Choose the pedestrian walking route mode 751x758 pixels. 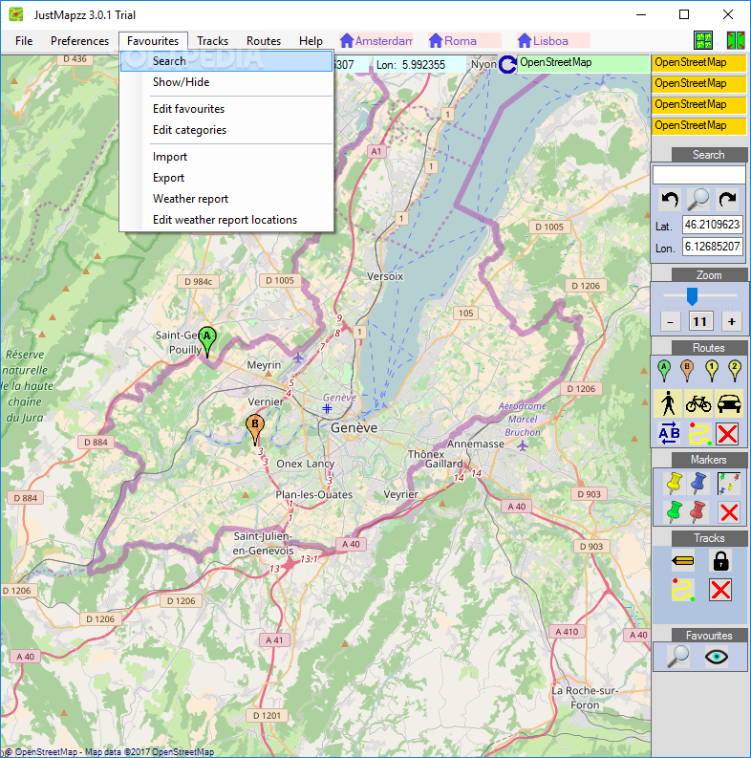[x=669, y=403]
